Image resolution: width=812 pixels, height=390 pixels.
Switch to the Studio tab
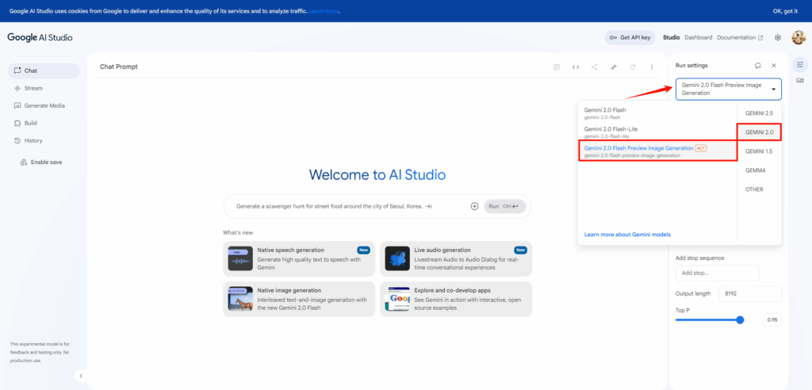(x=671, y=37)
